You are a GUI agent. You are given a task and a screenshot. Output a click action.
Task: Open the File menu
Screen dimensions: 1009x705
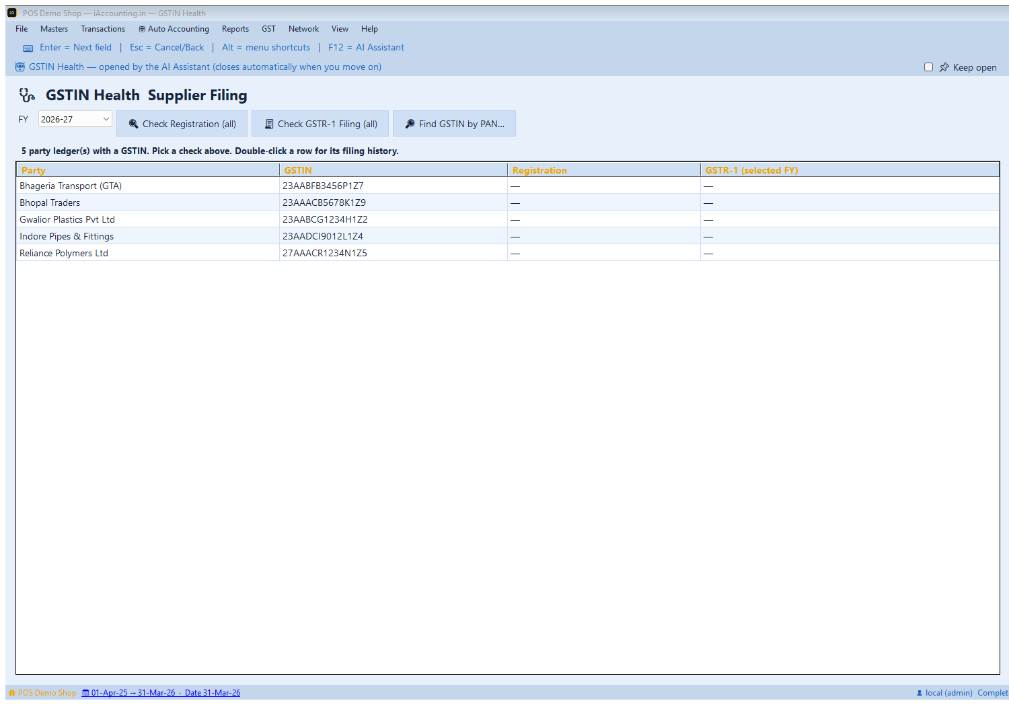22,29
